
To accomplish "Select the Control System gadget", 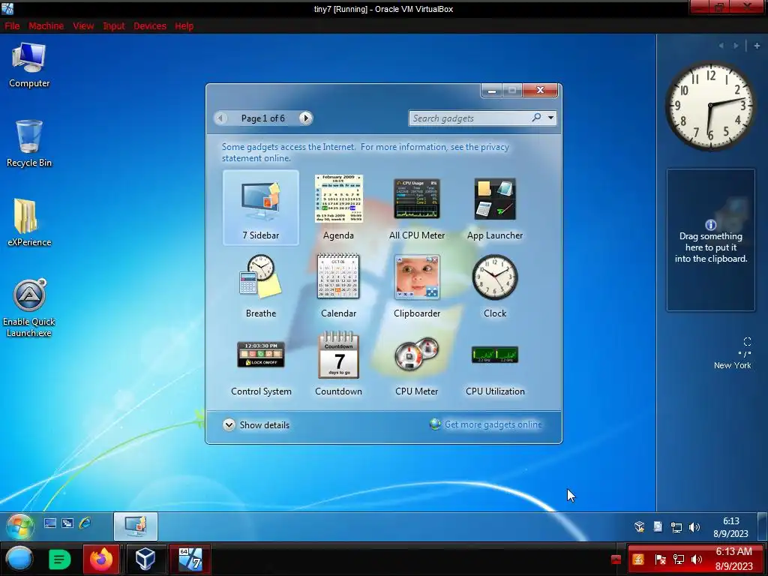I will 260,355.
